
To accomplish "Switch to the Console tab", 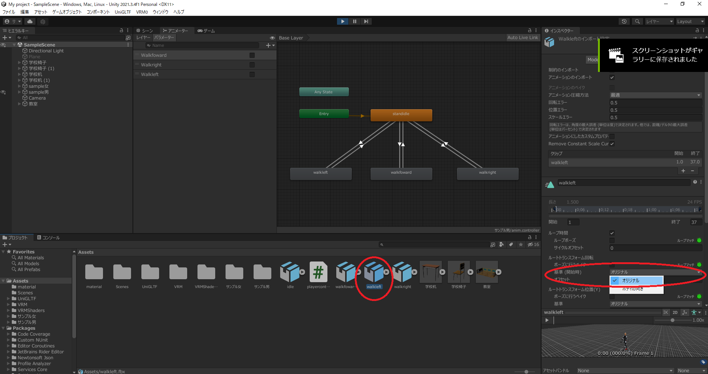I will point(48,238).
